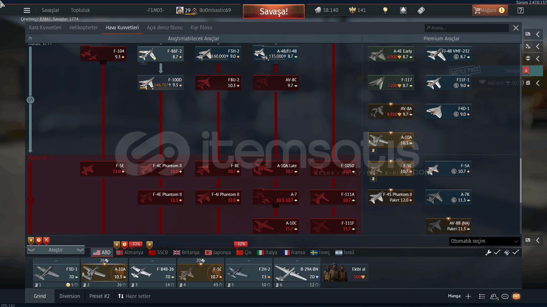The width and height of the screenshot is (547, 307).
Task: Open the Topluluk menu
Action: click(x=80, y=10)
